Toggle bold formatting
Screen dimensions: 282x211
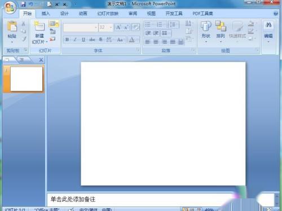coord(67,39)
